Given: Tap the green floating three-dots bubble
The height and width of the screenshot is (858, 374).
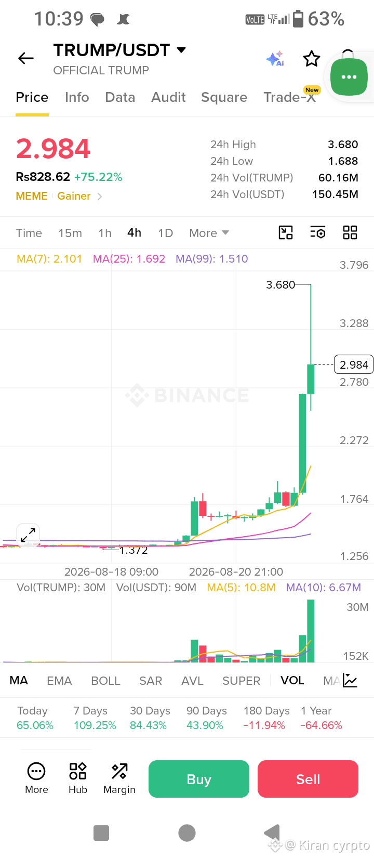Looking at the screenshot, I should click(x=349, y=77).
